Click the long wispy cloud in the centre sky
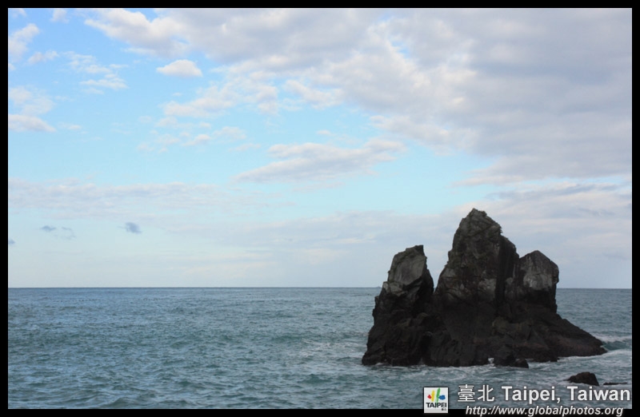 [320, 160]
